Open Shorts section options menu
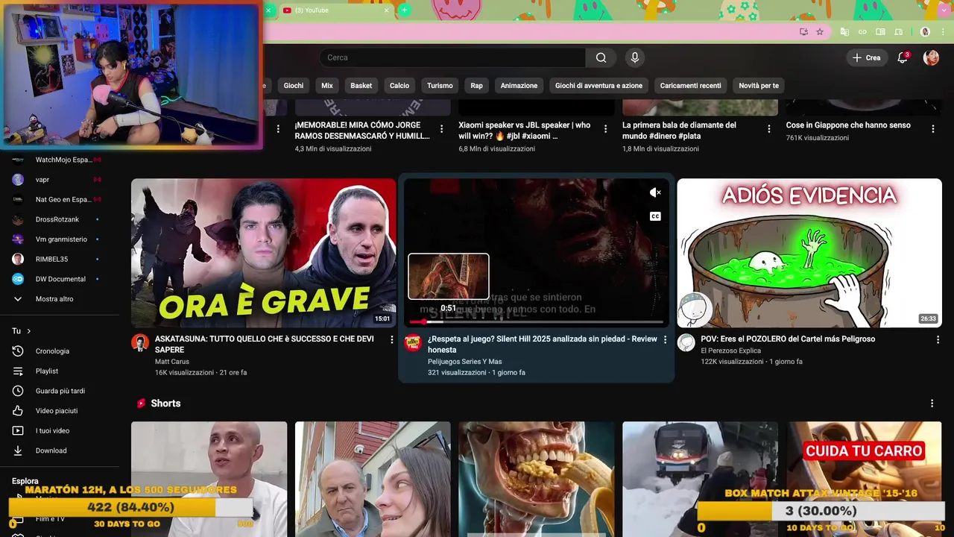The width and height of the screenshot is (954, 537). click(x=932, y=403)
